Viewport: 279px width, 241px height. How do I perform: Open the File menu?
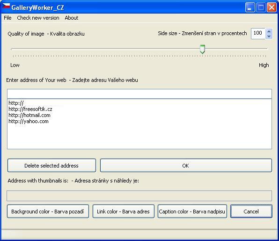pos(7,18)
